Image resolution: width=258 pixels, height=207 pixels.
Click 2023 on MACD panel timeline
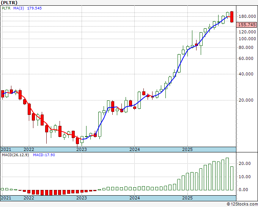tap(82, 198)
